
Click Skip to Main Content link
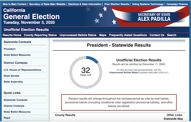[x=14, y=4]
